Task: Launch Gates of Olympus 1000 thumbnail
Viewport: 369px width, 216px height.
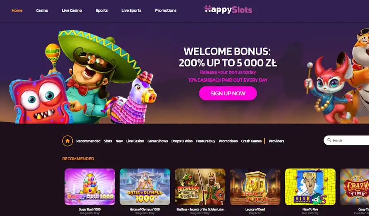Action: [x=145, y=187]
